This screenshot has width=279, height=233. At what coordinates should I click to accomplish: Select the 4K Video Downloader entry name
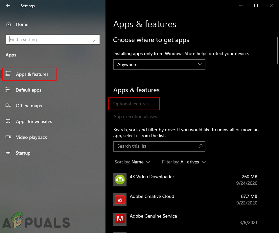tap(152, 177)
